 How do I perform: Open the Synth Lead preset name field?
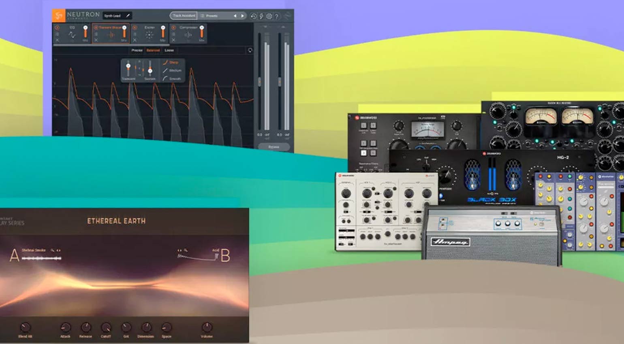(117, 16)
